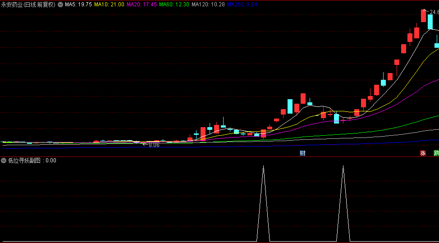Select the MA5 moving average label

(x=78, y=5)
